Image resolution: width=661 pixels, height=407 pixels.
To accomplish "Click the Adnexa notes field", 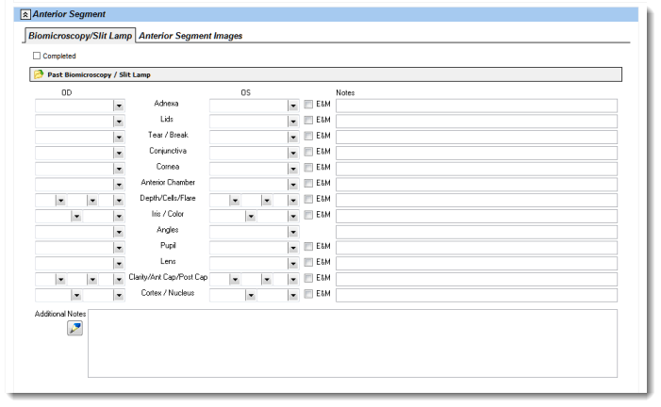I will coord(477,106).
